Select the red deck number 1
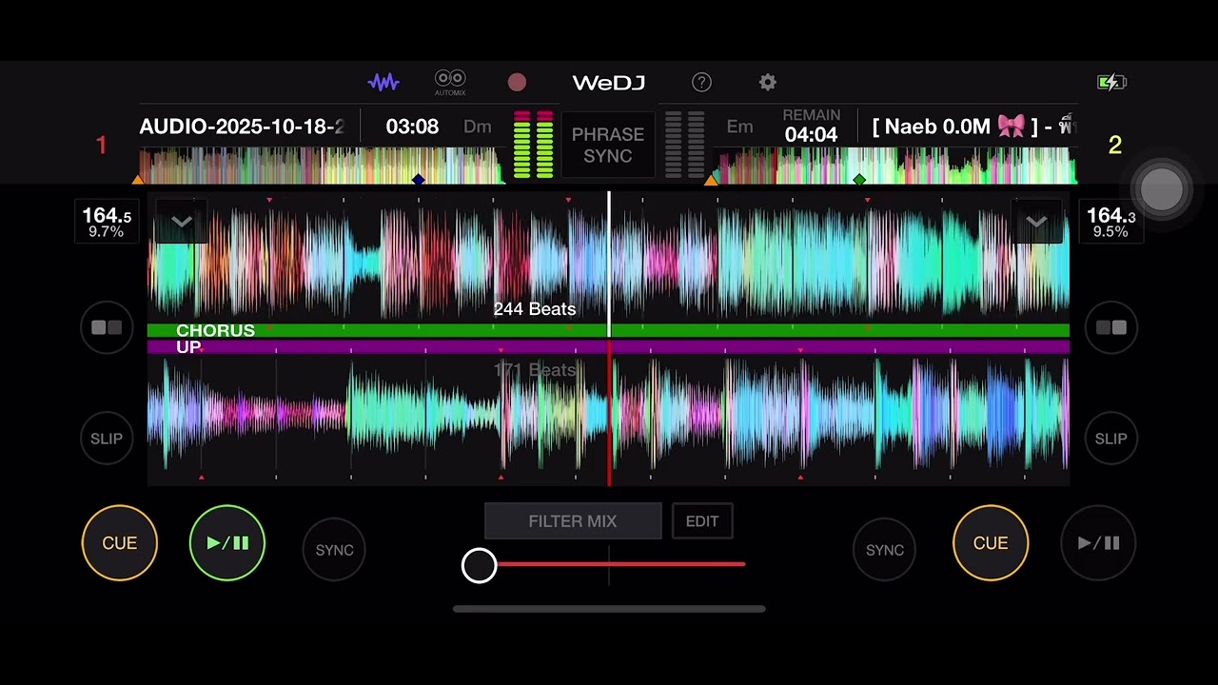The width and height of the screenshot is (1218, 685). [x=102, y=146]
